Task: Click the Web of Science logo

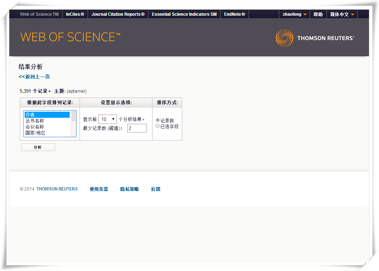Action: (70, 37)
